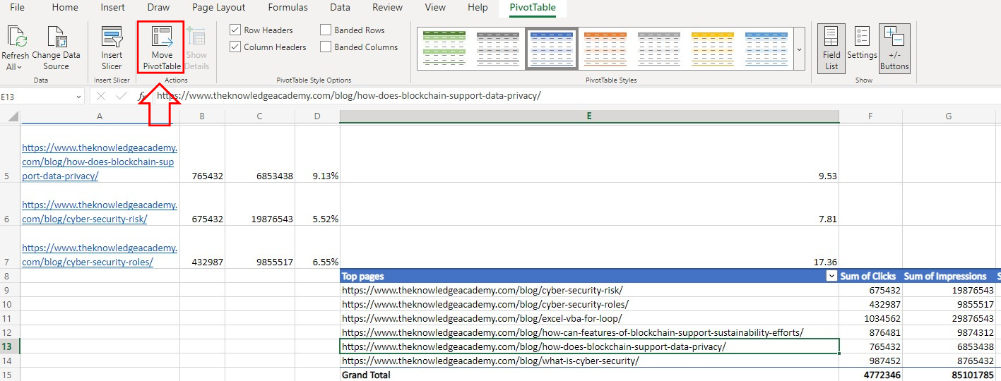Apply the light gray PivotTable style
This screenshot has height=381, width=1001.
point(659,49)
